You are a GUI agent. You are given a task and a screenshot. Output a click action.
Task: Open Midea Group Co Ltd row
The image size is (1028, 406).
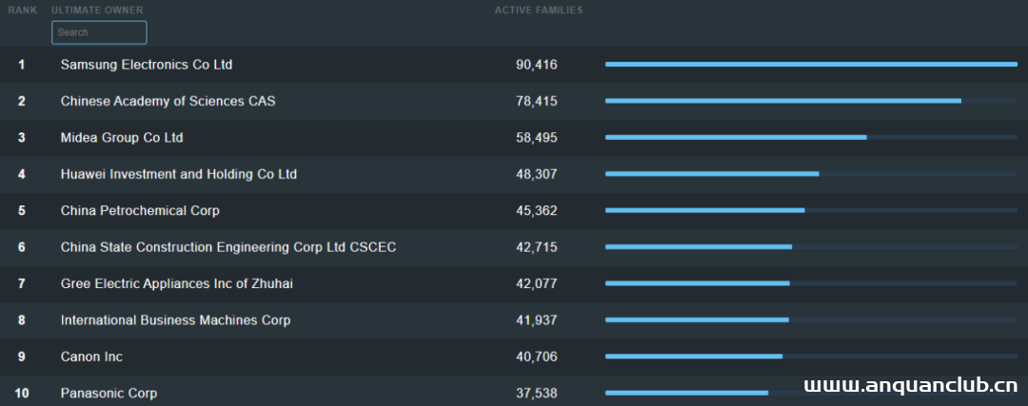(x=122, y=138)
